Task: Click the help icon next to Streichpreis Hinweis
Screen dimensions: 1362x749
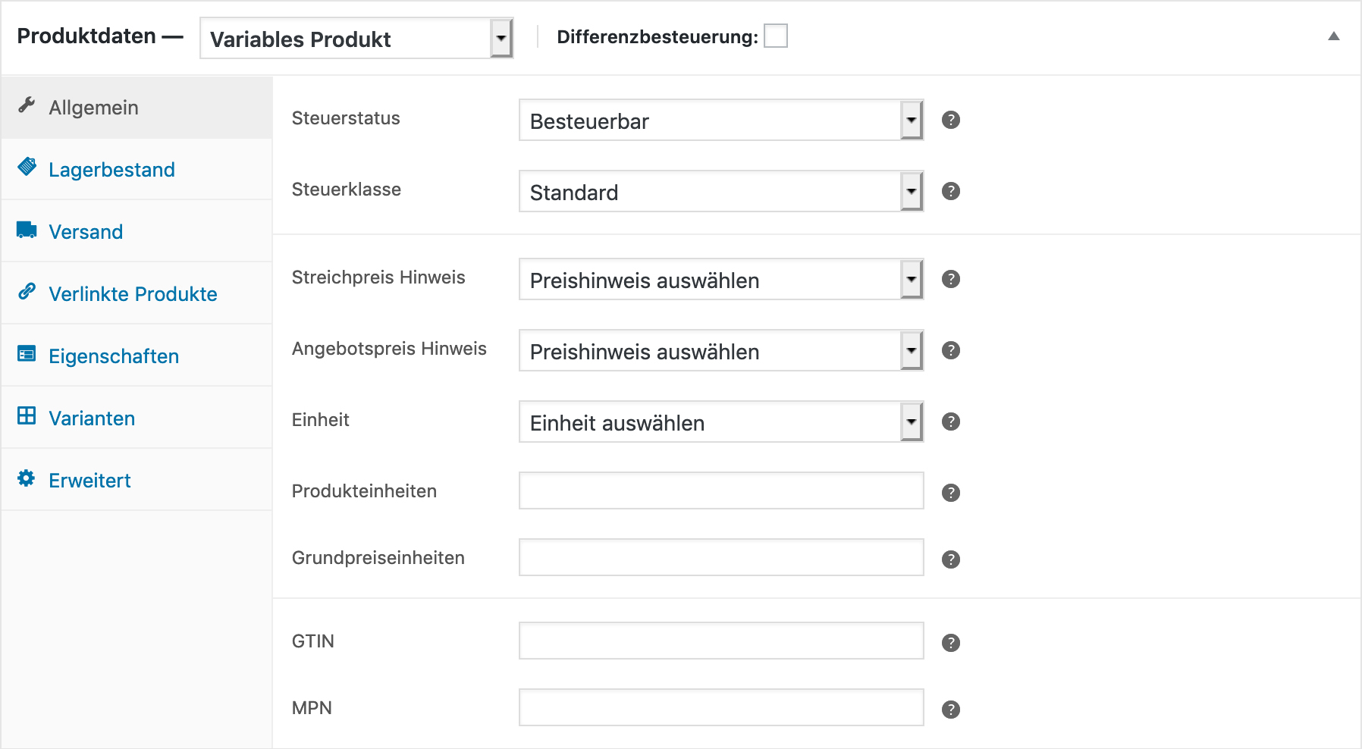Action: pyautogui.click(x=950, y=279)
